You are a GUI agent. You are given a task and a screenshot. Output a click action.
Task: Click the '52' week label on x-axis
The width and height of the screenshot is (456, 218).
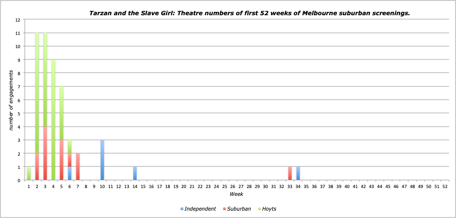(x=445, y=187)
